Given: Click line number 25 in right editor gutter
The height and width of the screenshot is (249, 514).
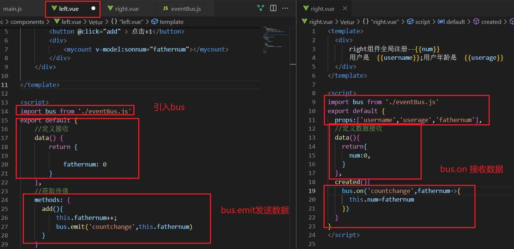Looking at the screenshot, I should (x=312, y=244).
